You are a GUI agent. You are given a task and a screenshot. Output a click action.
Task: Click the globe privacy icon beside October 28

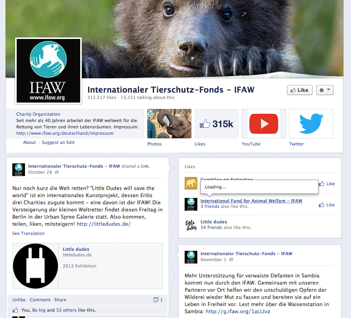[57, 172]
